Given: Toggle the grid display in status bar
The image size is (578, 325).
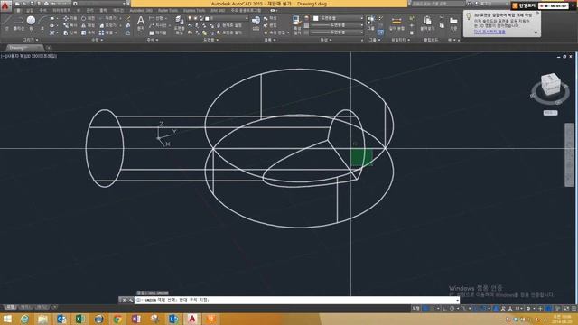Looking at the screenshot, I should tap(425, 309).
